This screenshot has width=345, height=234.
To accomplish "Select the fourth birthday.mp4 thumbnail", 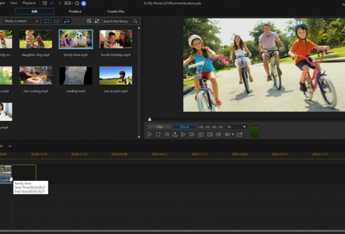I will click(x=116, y=39).
